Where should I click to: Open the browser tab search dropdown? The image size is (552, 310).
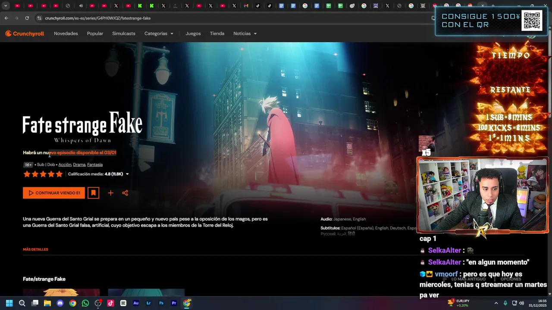click(x=6, y=6)
